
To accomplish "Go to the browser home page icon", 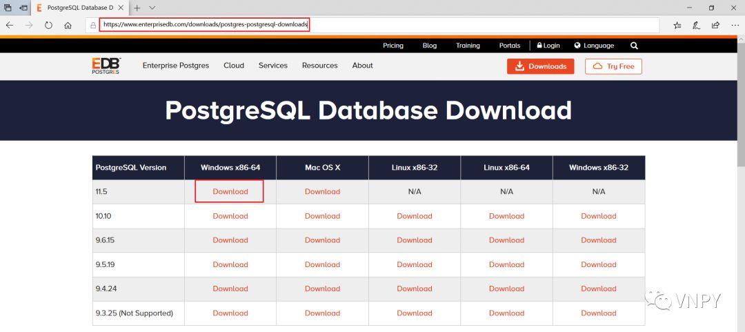I will click(x=68, y=26).
